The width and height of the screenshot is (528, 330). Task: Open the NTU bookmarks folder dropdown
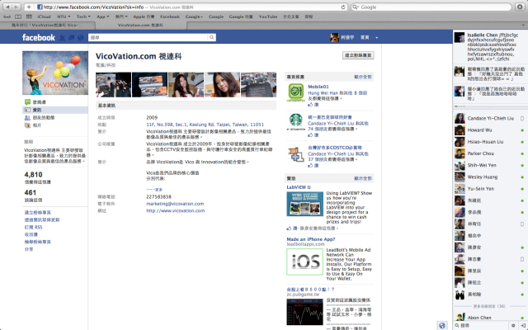click(64, 16)
